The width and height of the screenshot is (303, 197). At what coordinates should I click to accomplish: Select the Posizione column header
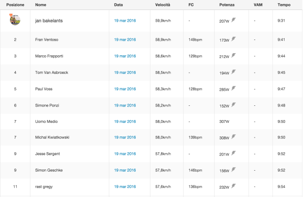click(x=15, y=5)
